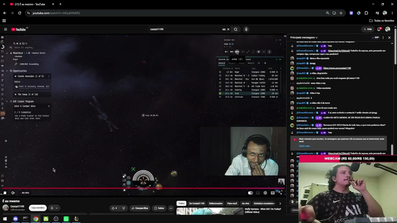The width and height of the screenshot is (397, 223).
Task: Bookmark this page with the star
Action: point(341,13)
